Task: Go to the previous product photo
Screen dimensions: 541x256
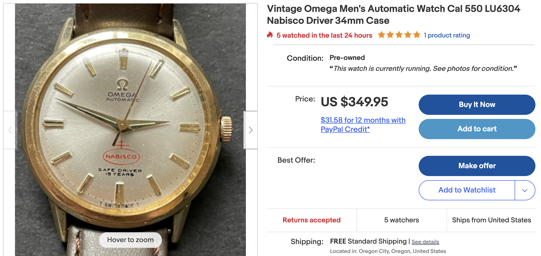Action: click(x=10, y=130)
